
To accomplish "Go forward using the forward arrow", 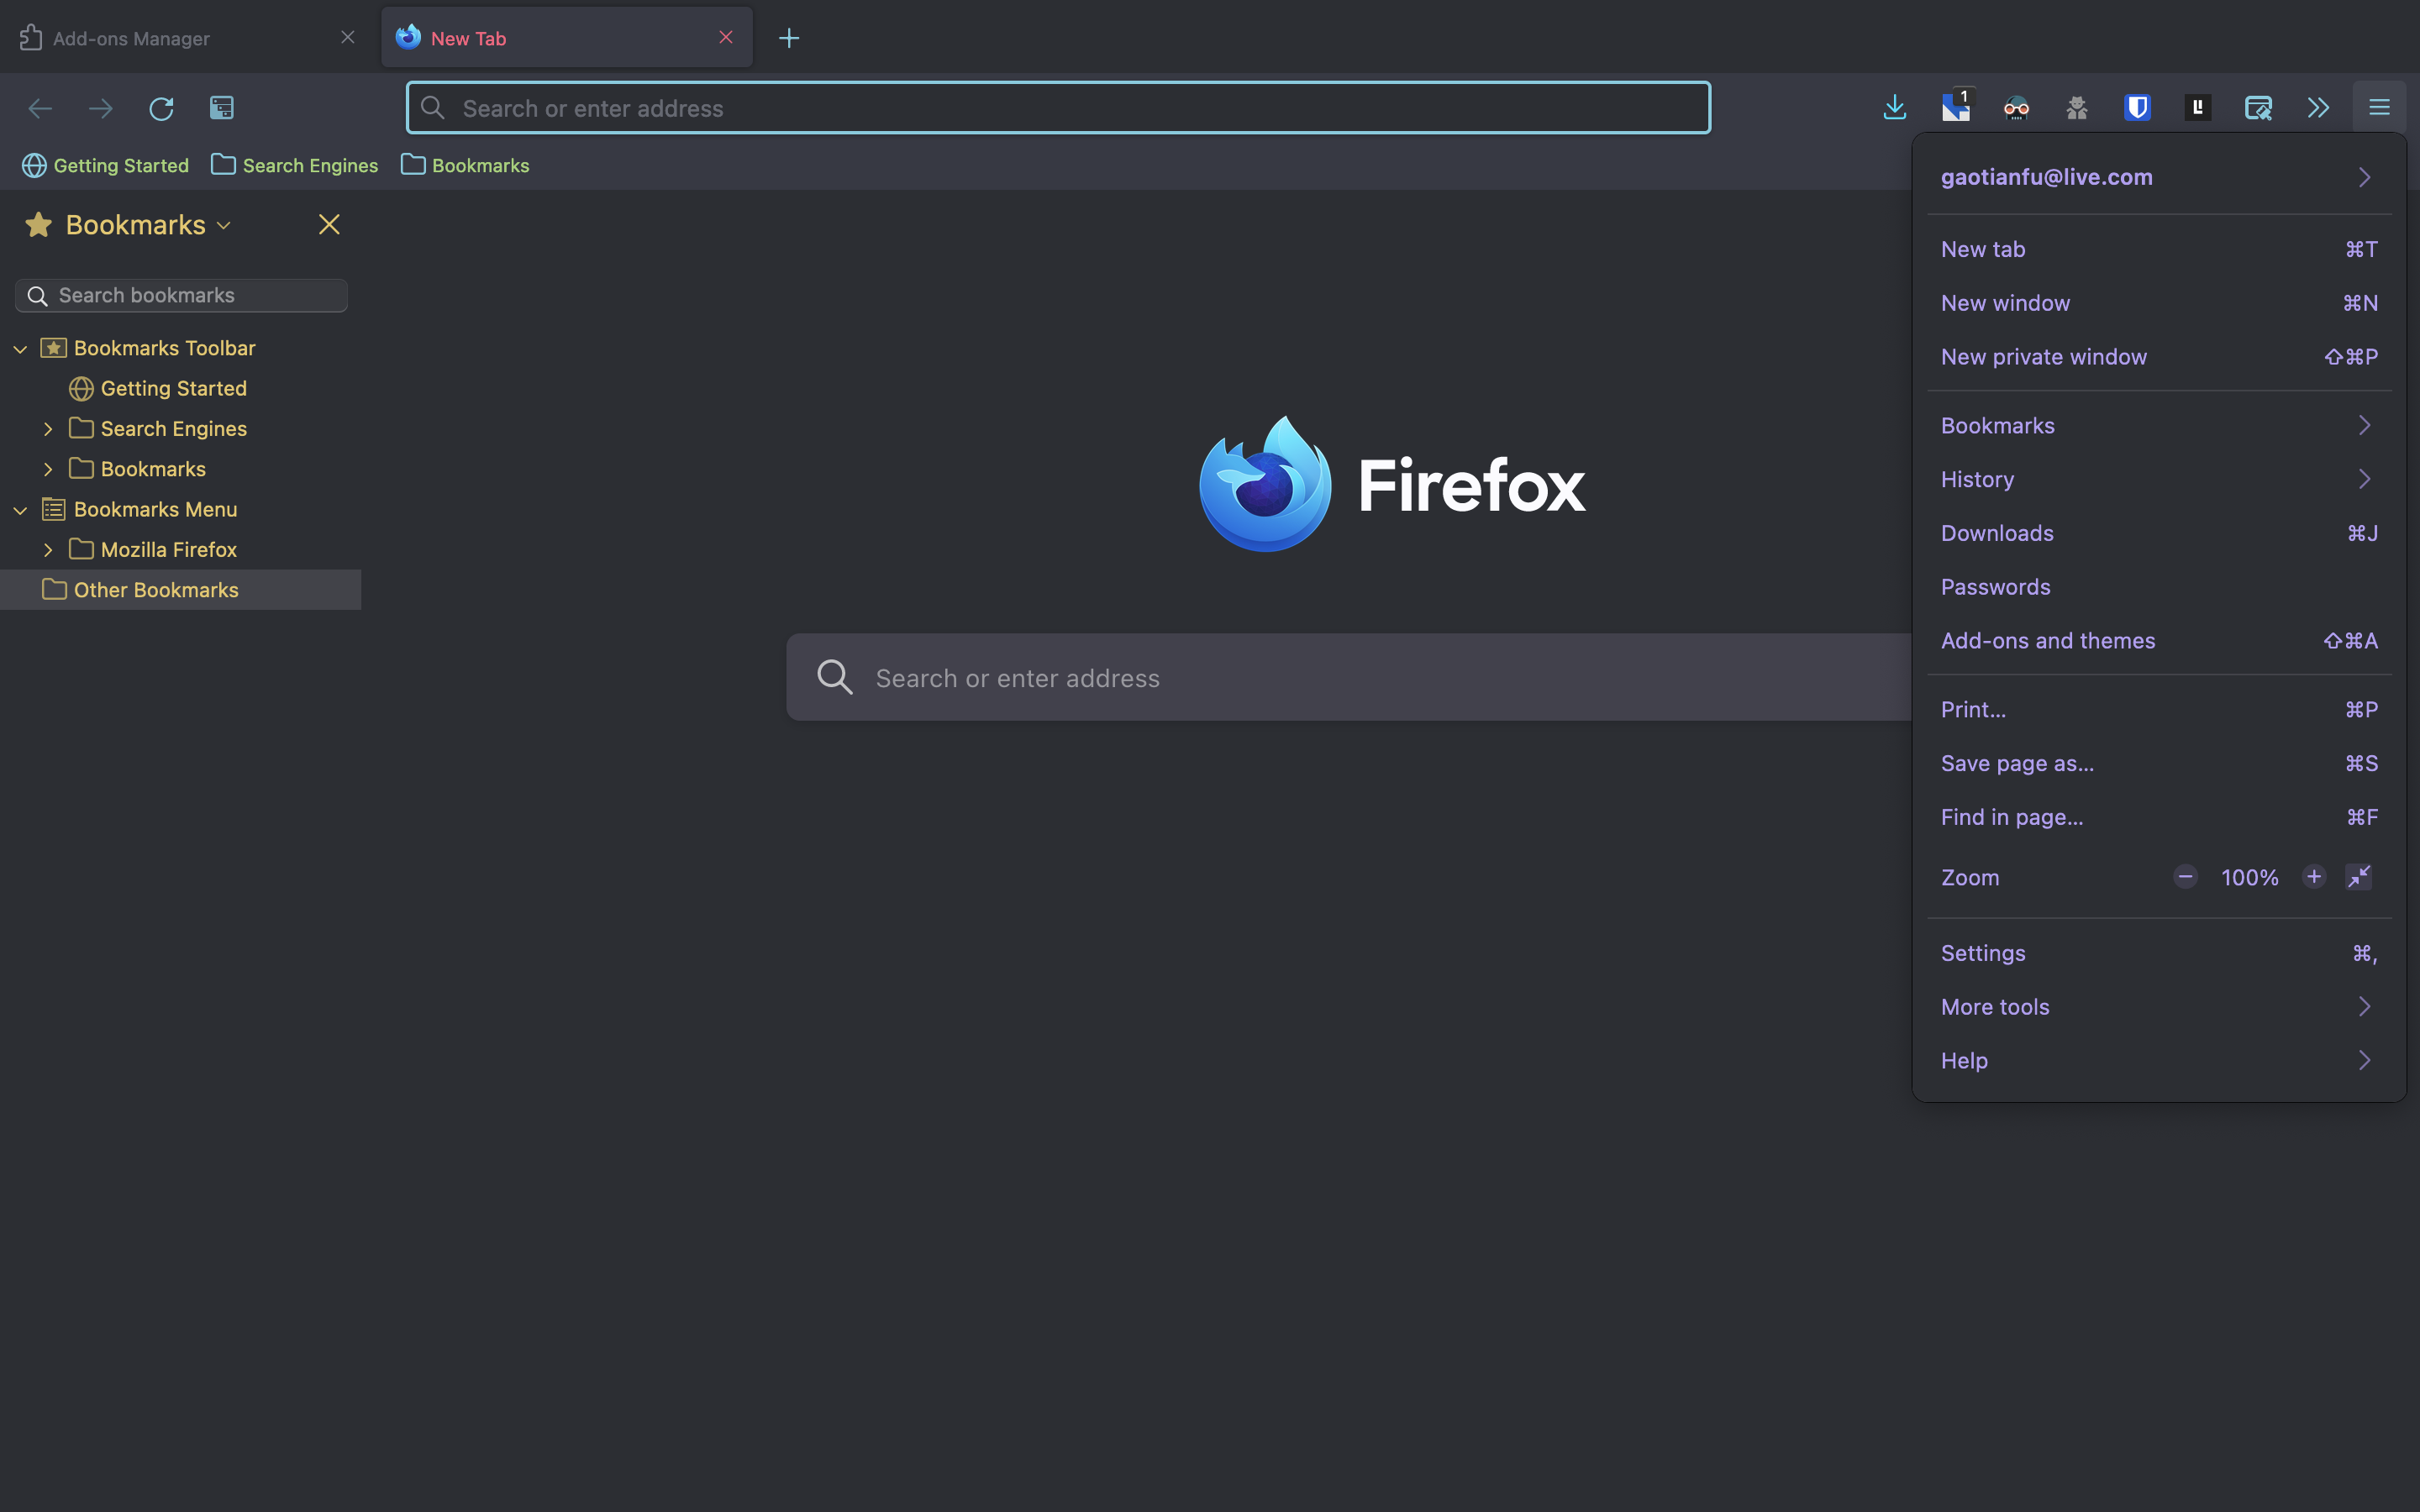I will point(101,108).
